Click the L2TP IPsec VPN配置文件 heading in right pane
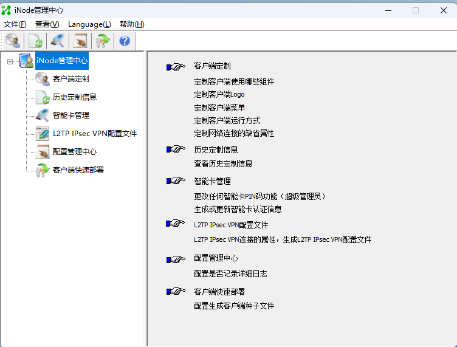 pyautogui.click(x=231, y=225)
